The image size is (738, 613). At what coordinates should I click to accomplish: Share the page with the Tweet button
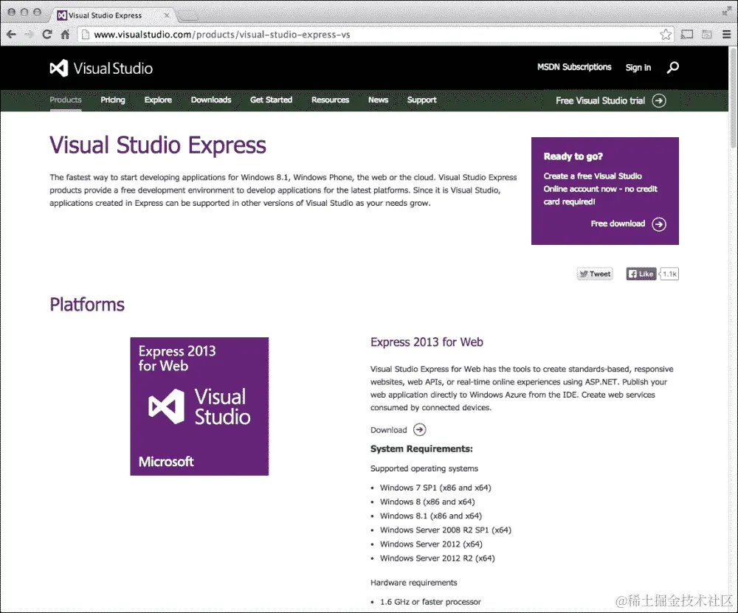pyautogui.click(x=594, y=273)
